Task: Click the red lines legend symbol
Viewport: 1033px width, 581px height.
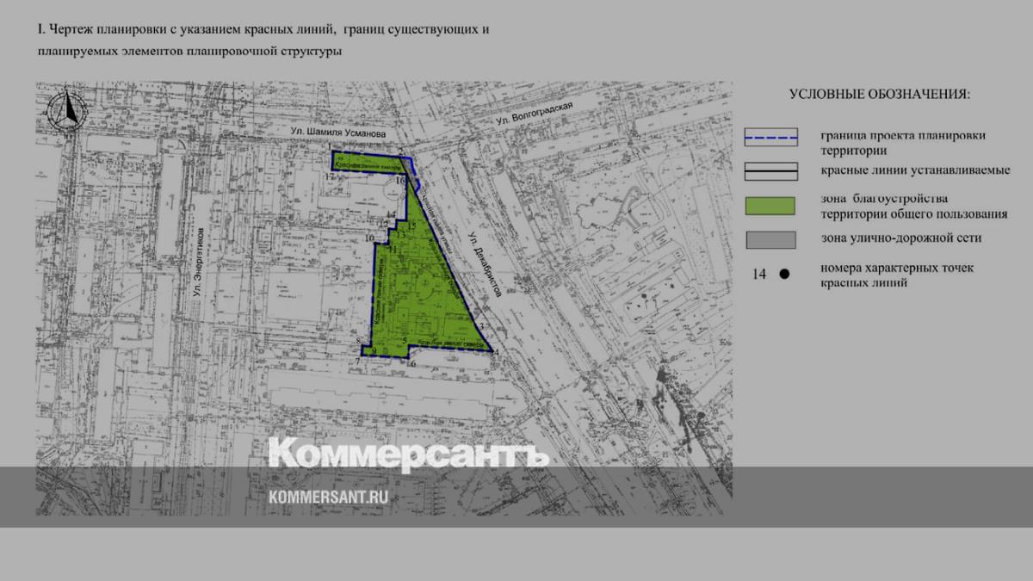Action: (x=770, y=171)
